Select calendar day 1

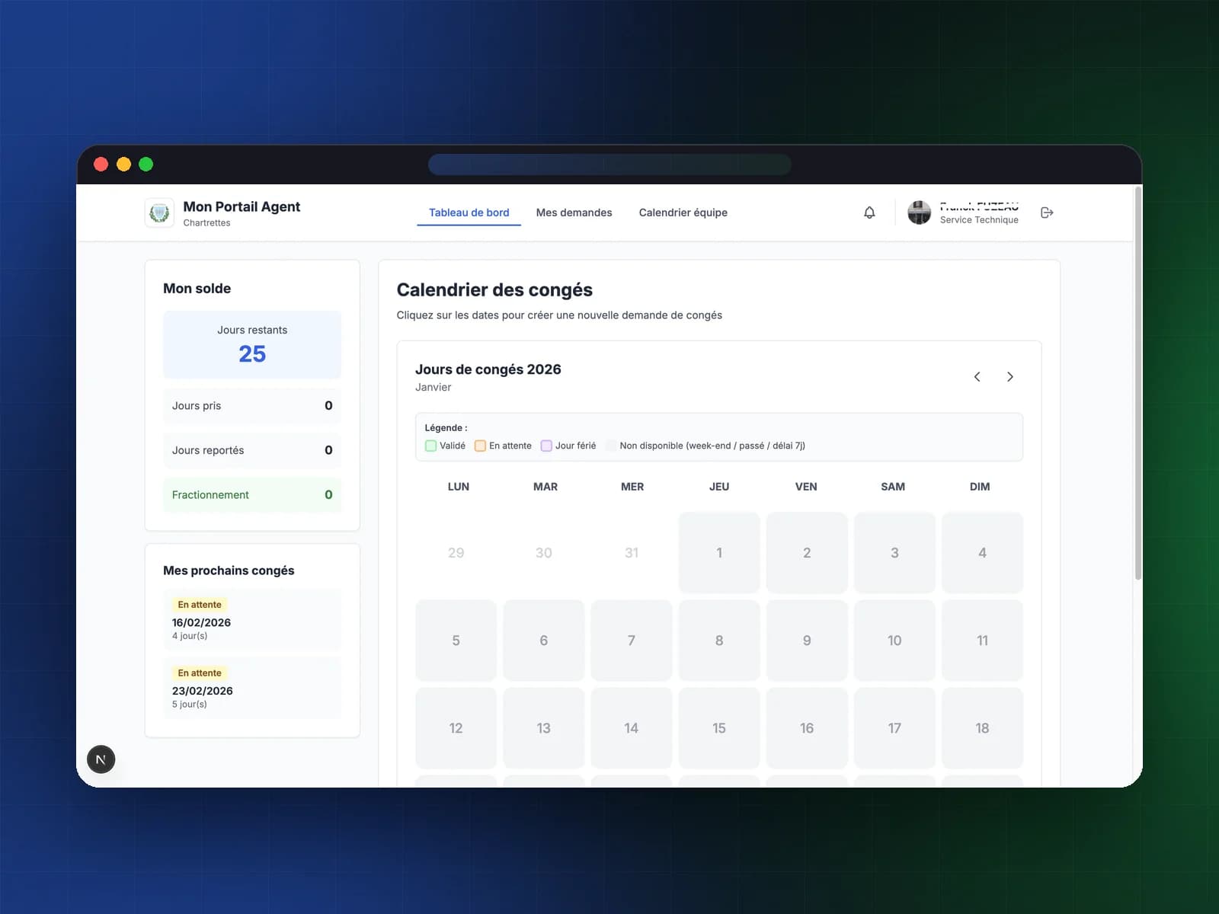719,553
